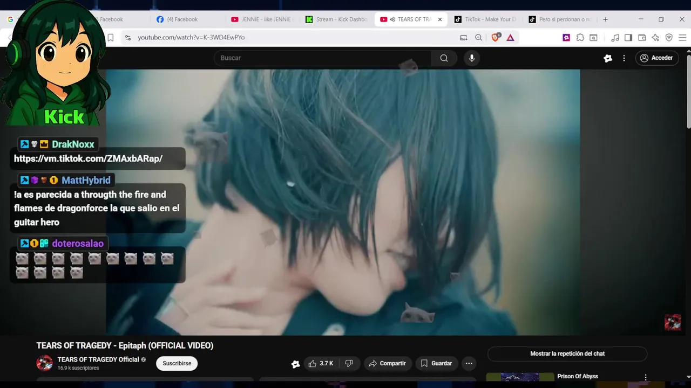Open more actions ellipsis beside Guardar

[469, 364]
